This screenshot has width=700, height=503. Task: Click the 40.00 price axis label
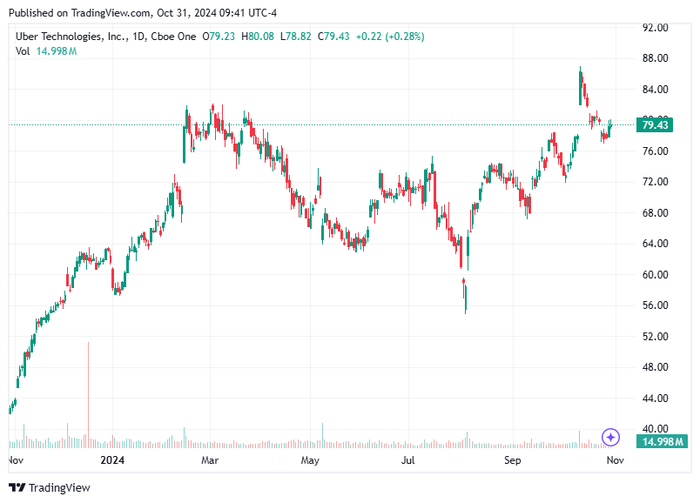click(655, 429)
